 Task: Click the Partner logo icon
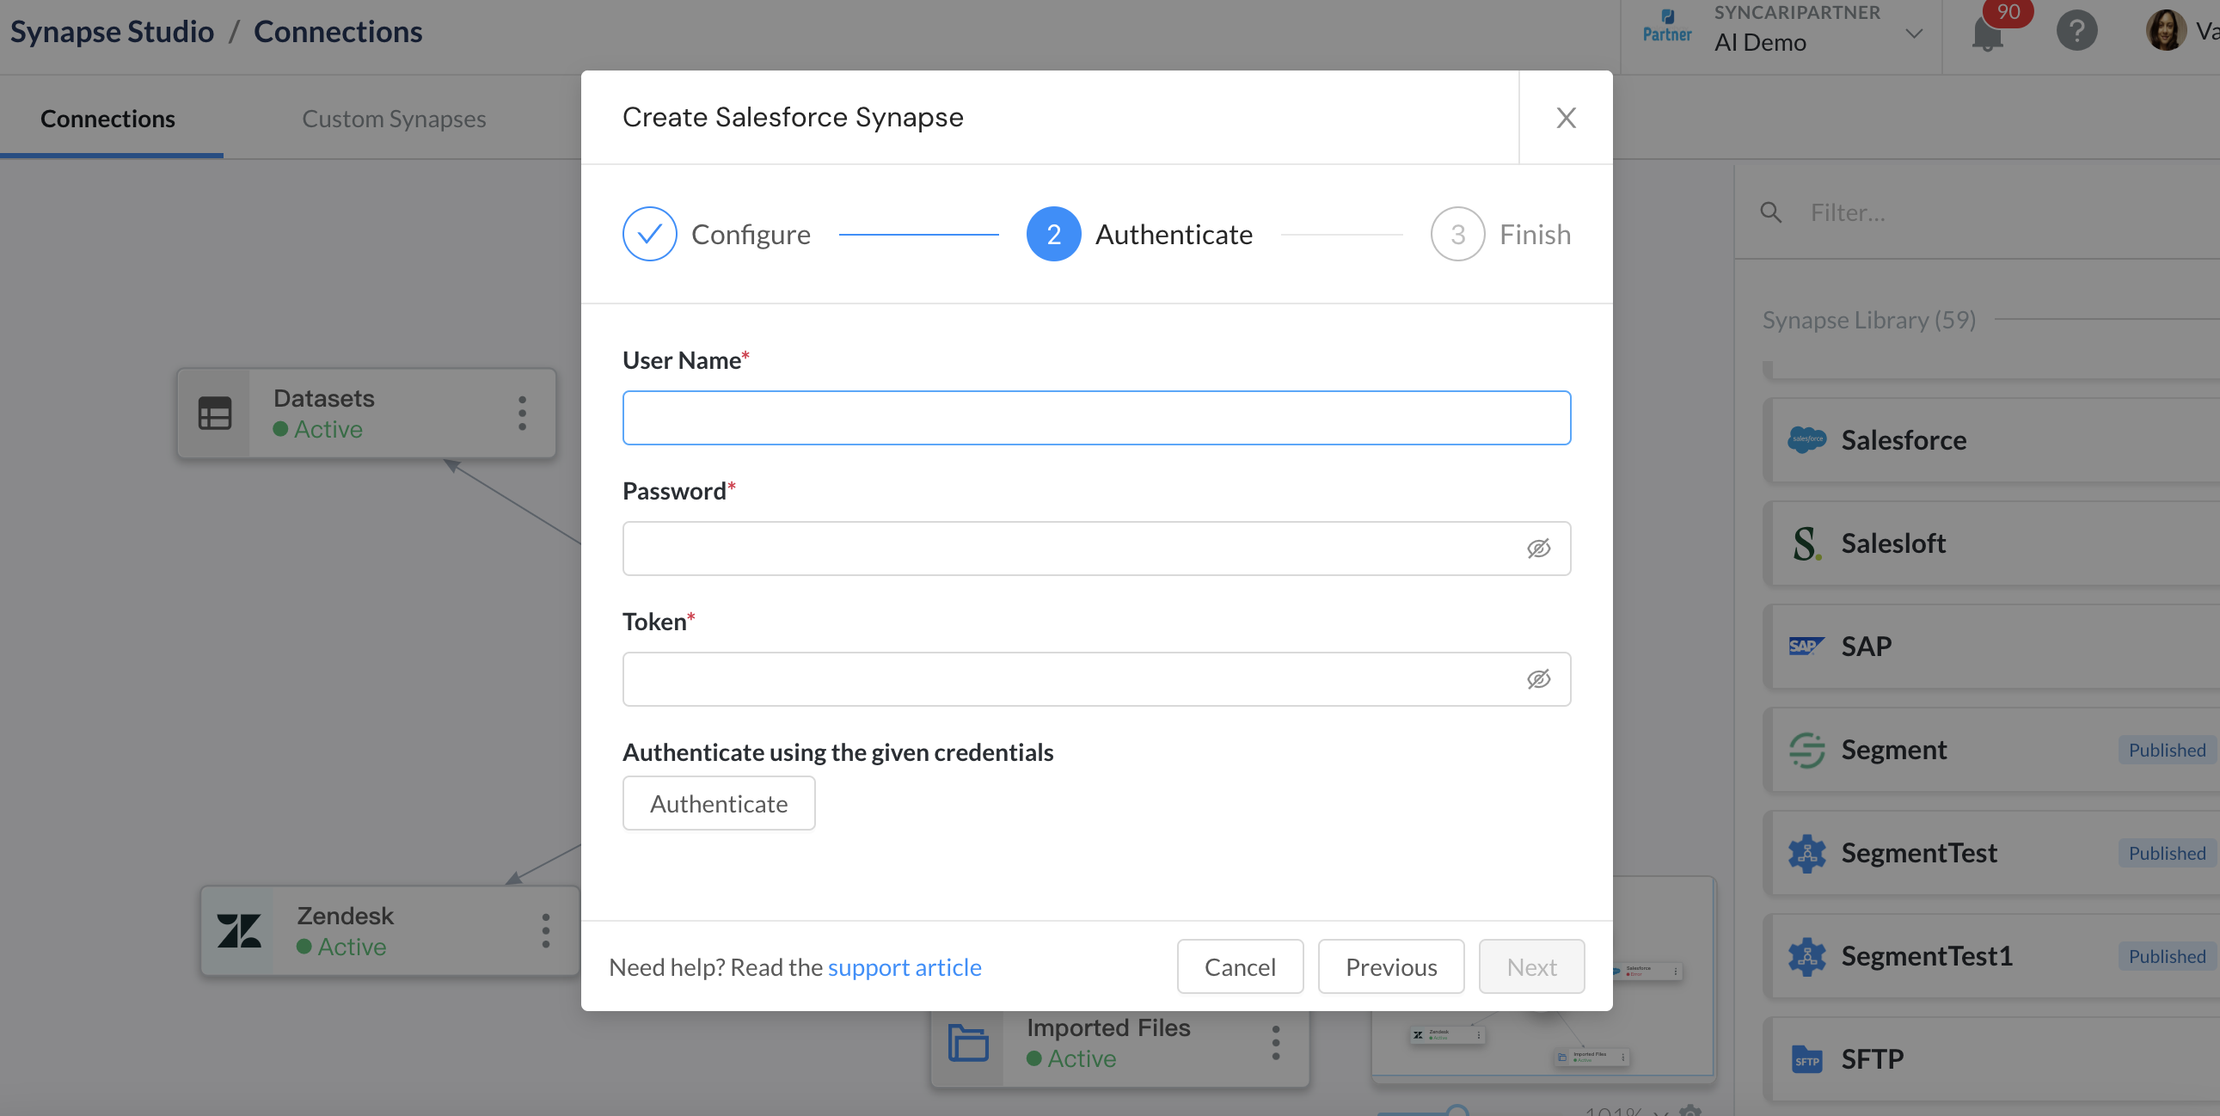coord(1666,26)
